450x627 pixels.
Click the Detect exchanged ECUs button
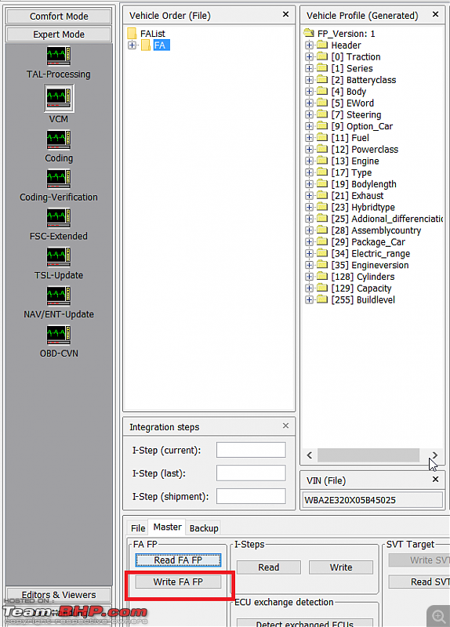(304, 623)
